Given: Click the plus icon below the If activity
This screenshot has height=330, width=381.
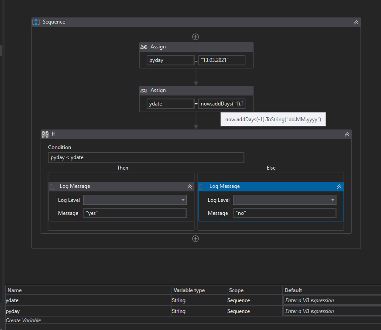Looking at the screenshot, I should pyautogui.click(x=196, y=238).
